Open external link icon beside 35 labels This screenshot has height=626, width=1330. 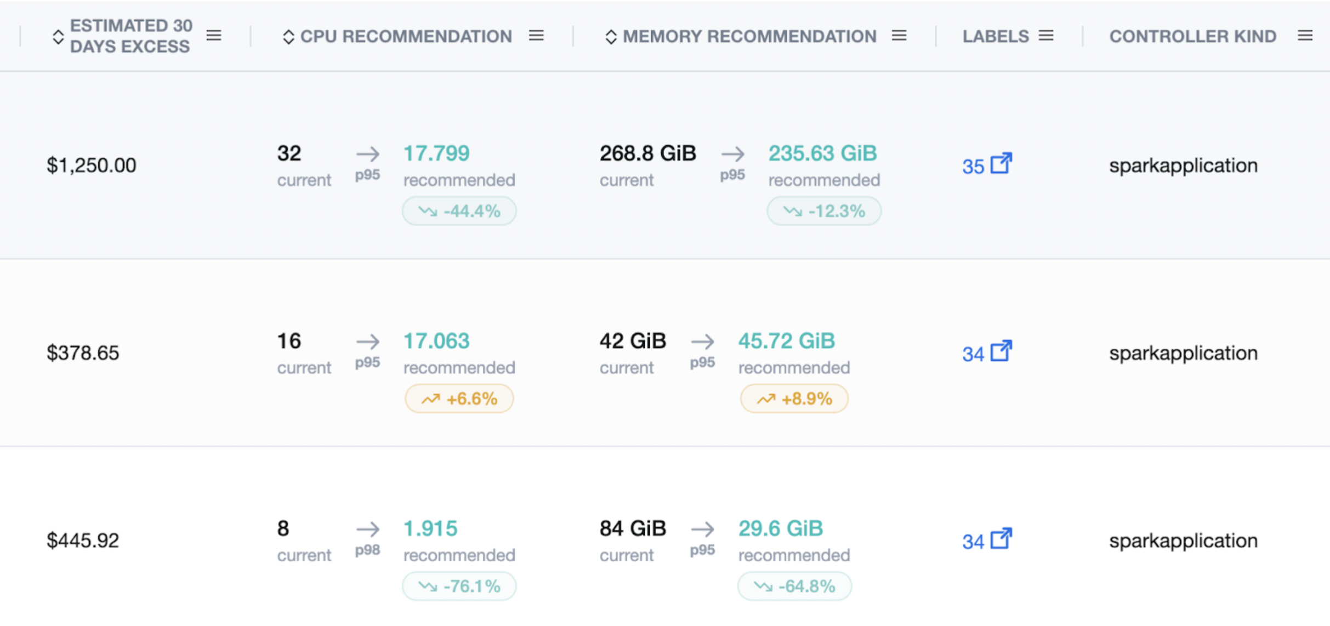click(x=1001, y=163)
